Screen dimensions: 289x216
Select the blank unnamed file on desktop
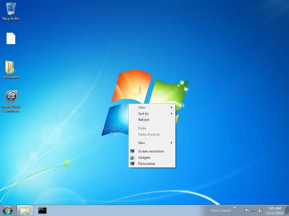point(11,38)
